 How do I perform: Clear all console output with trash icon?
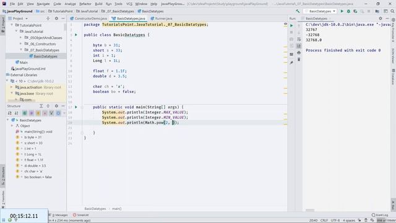pos(299,59)
